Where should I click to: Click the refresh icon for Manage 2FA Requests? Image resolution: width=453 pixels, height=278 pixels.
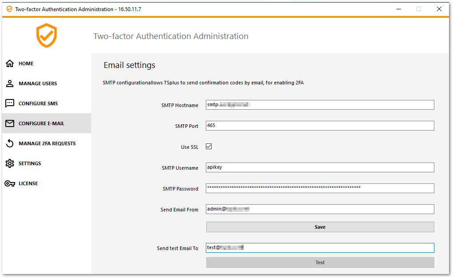click(x=10, y=143)
